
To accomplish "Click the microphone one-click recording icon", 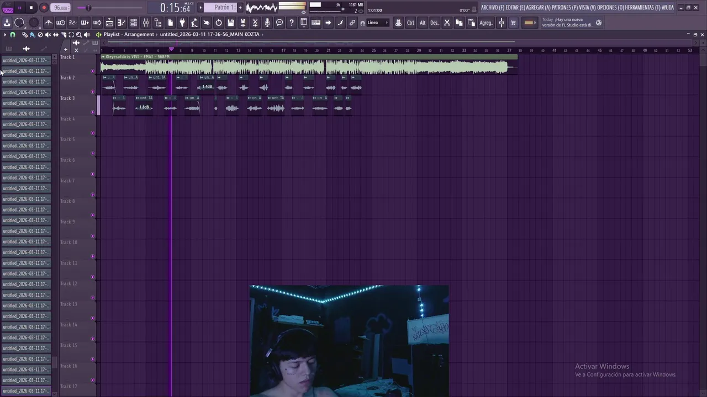I will (267, 23).
